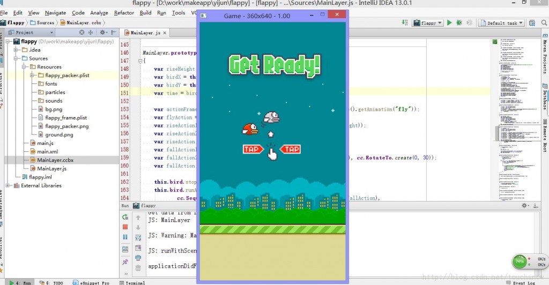This screenshot has width=549, height=285.
Task: Click the green Run button in toolbar
Action: coord(449,23)
